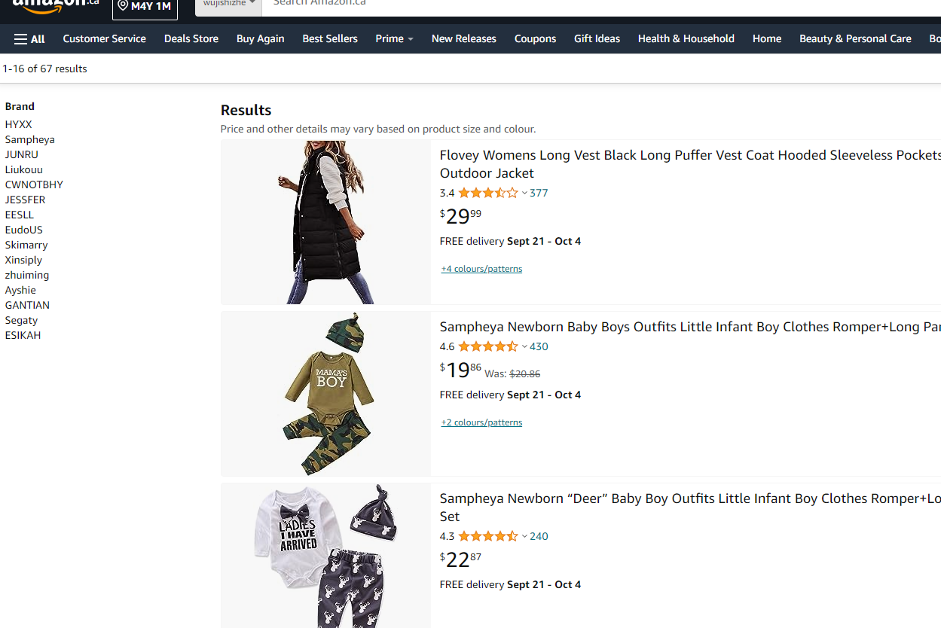Click the Amazon.ca logo
This screenshot has width=941, height=628.
pyautogui.click(x=56, y=5)
